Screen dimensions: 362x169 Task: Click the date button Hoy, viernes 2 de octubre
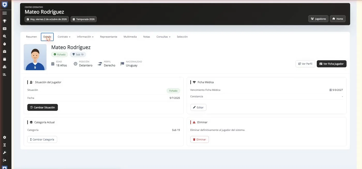(x=47, y=19)
